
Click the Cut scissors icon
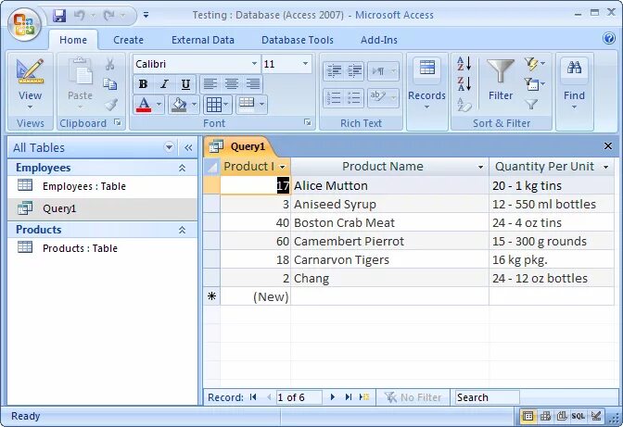pyautogui.click(x=110, y=64)
